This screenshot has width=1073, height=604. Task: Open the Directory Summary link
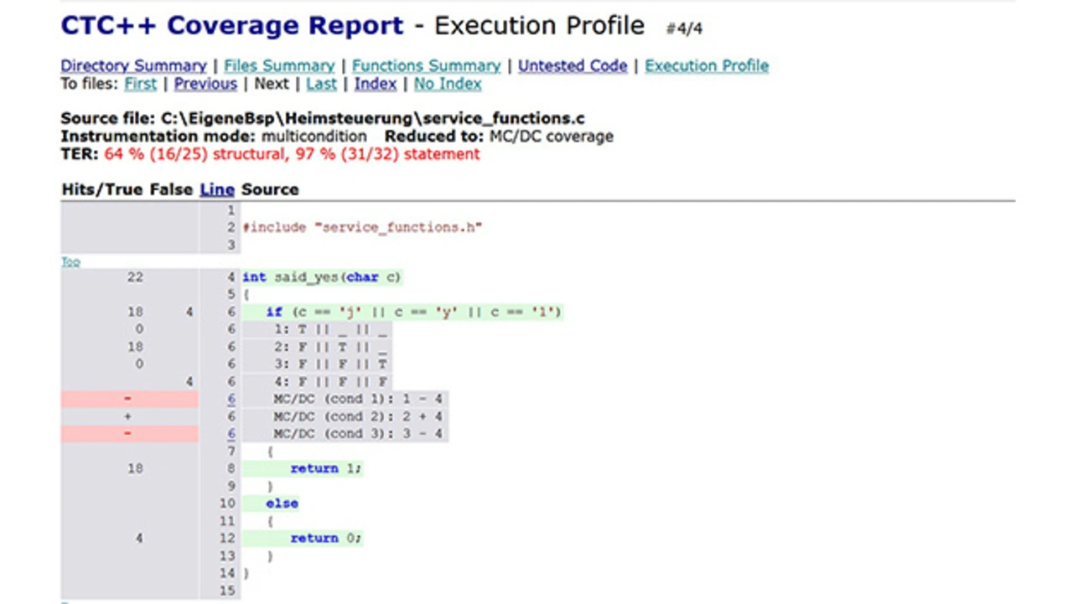(x=133, y=65)
